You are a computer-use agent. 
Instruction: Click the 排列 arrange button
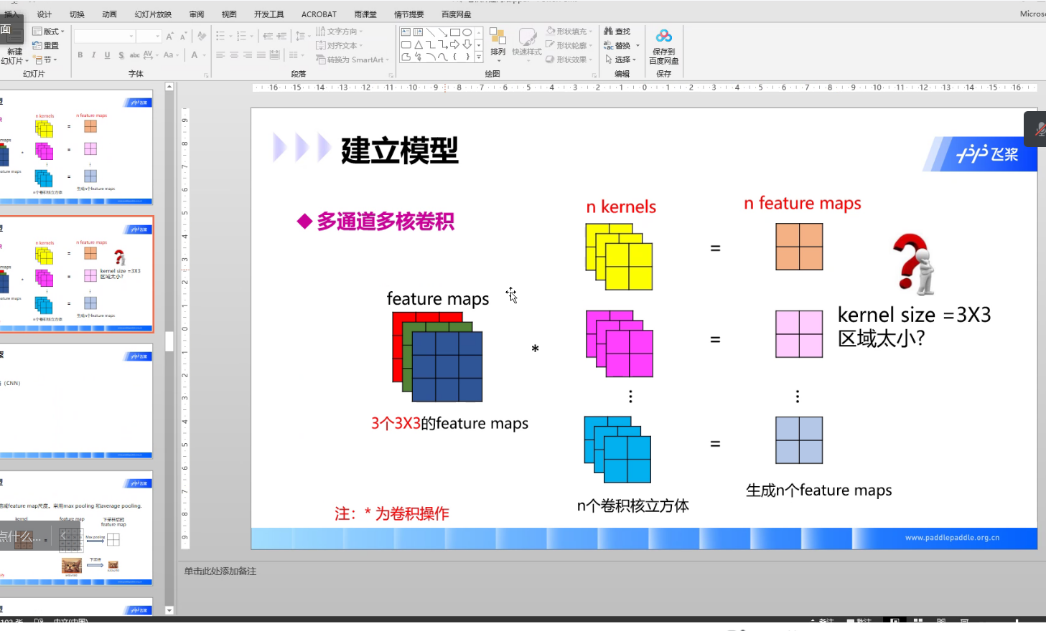tap(498, 44)
